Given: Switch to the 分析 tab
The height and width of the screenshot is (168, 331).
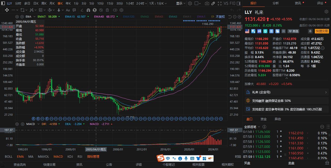Looking at the screenshot, I should [x=276, y=3].
